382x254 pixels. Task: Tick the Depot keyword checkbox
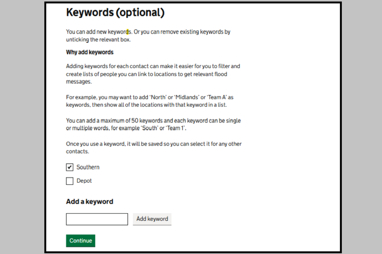pyautogui.click(x=70, y=181)
